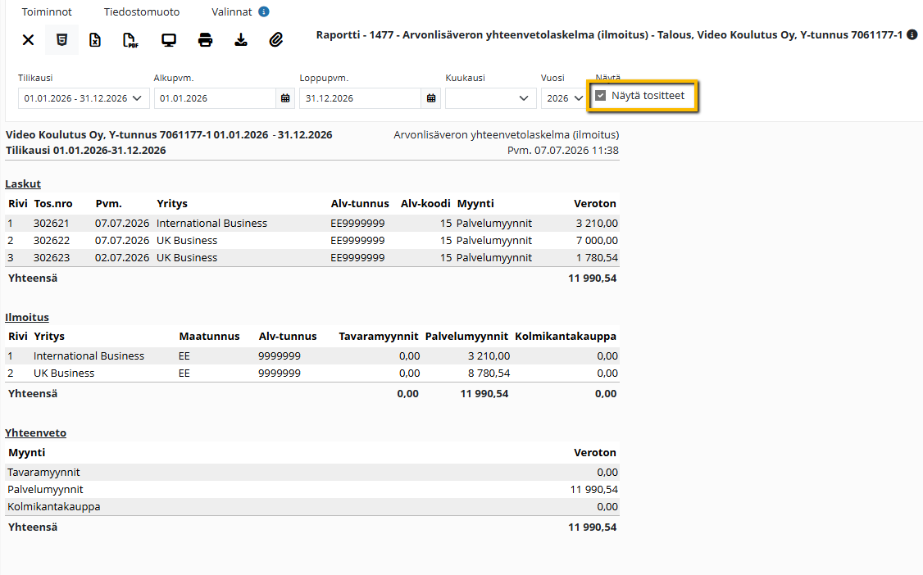Open the Toiminnot menu
The image size is (923, 575).
point(47,11)
